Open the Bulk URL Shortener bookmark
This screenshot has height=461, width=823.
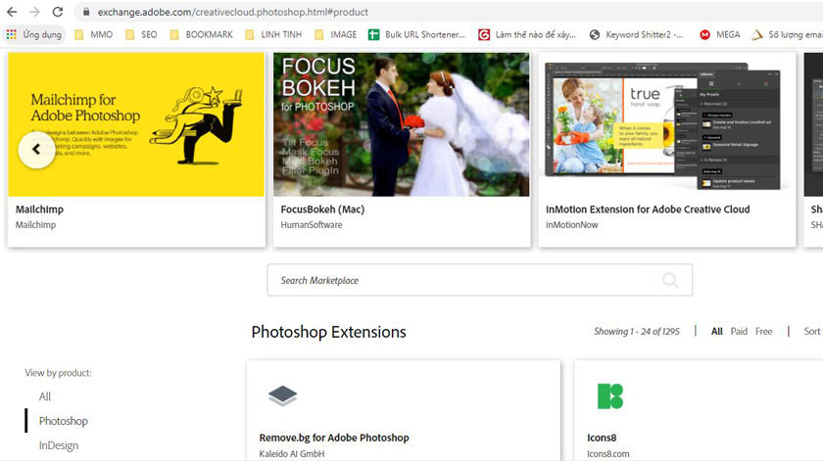click(416, 34)
